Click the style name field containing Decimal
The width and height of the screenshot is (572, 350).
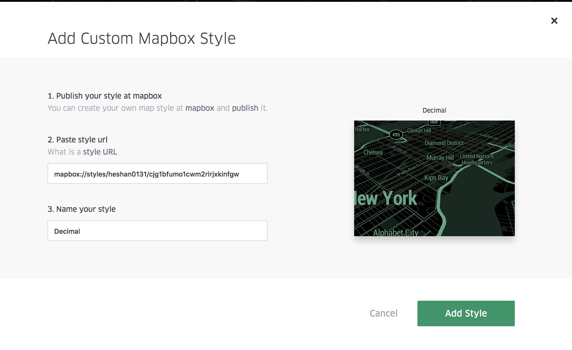click(158, 231)
